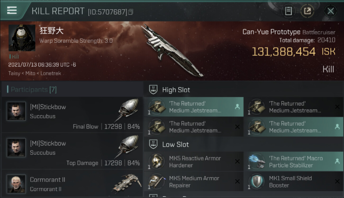Click the Taisy < Mito < Lonetrek location
This screenshot has height=198, width=344.
[x=35, y=73]
